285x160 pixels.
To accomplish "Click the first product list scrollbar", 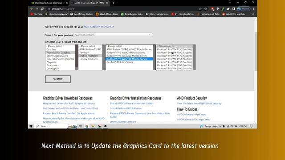I will click(x=77, y=57).
